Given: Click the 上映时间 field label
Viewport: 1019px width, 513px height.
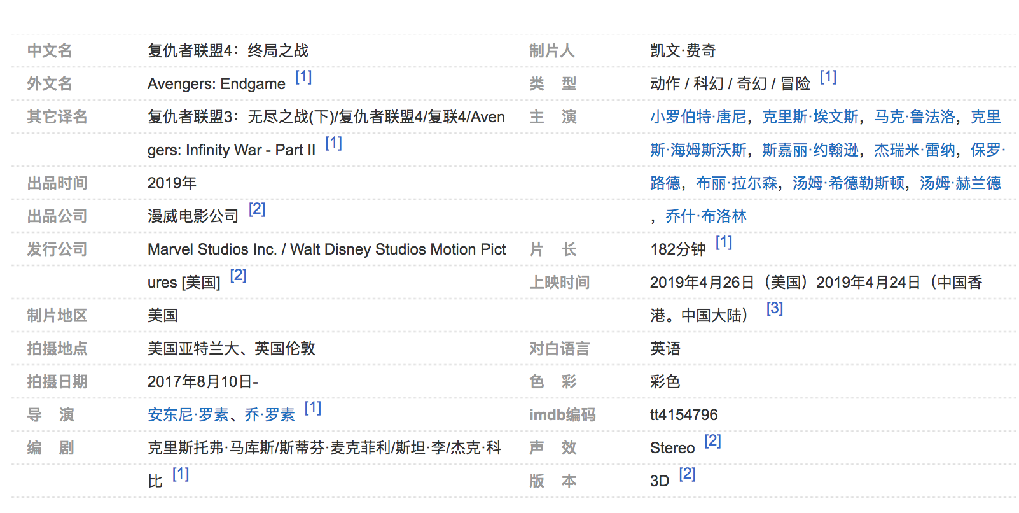Looking at the screenshot, I should 560,283.
